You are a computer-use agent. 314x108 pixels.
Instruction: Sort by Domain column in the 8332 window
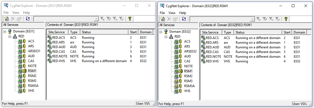pos(300,32)
